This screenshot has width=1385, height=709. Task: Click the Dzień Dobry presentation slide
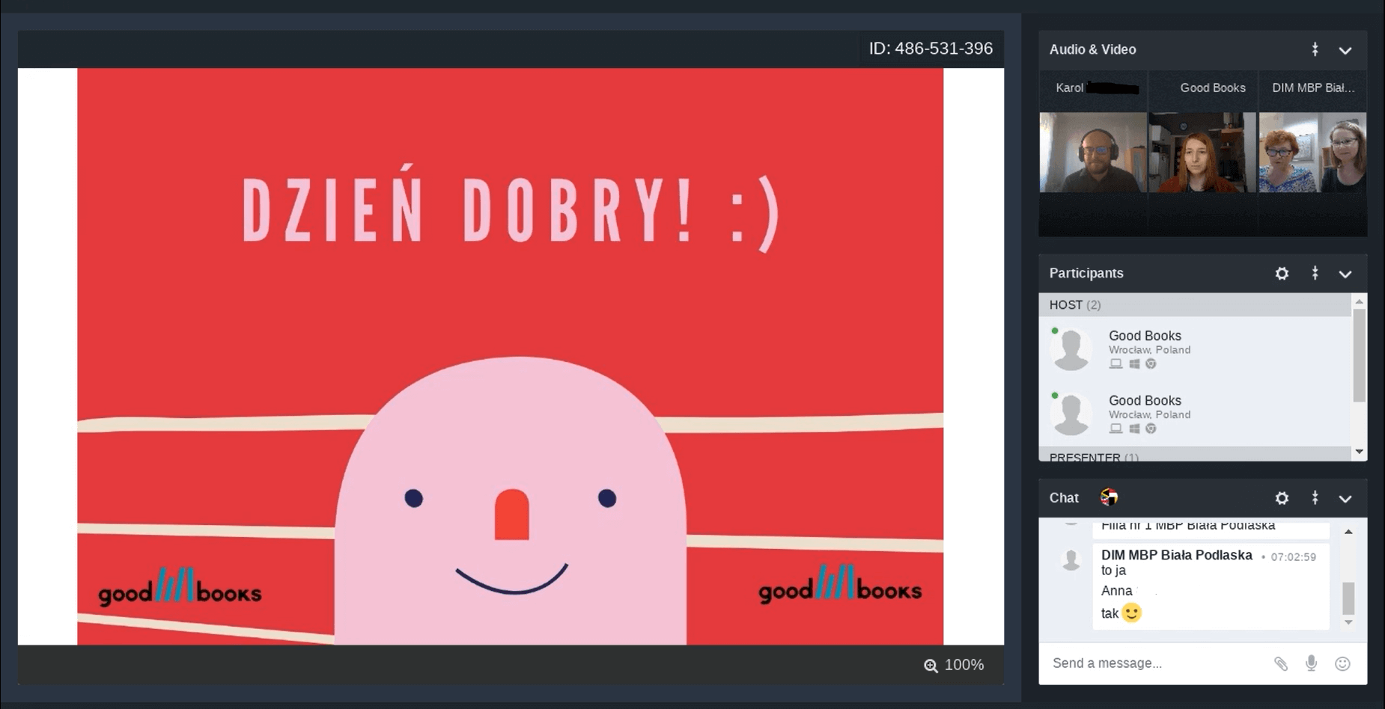pyautogui.click(x=511, y=356)
